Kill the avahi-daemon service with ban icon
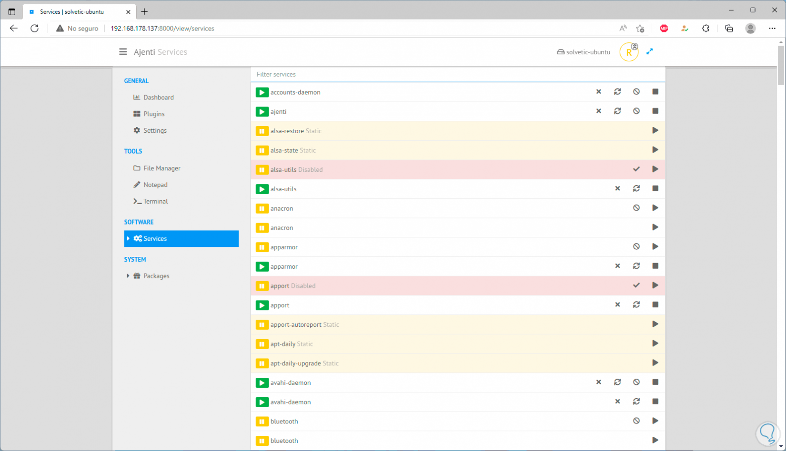This screenshot has width=786, height=451. coord(636,382)
